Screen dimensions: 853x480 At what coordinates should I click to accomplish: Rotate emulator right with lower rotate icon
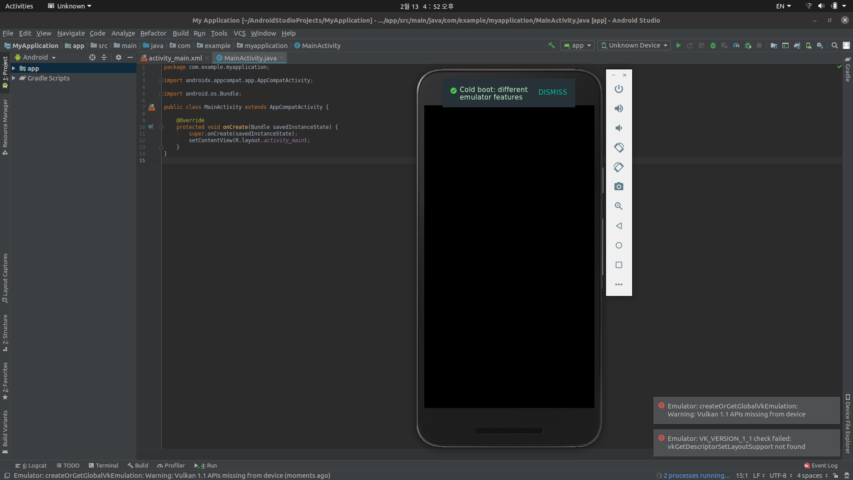(x=619, y=167)
